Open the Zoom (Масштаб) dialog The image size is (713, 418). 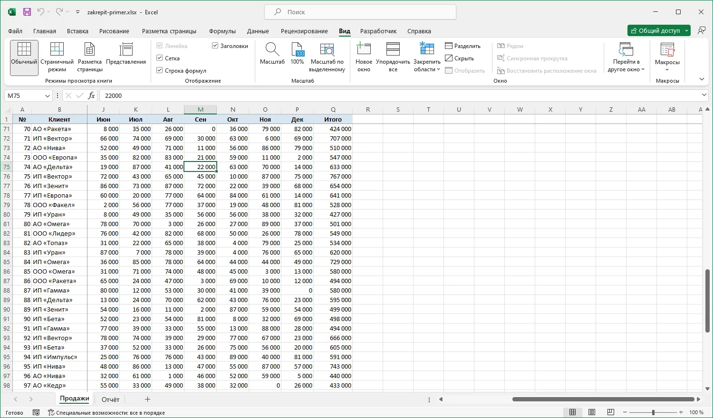(272, 54)
